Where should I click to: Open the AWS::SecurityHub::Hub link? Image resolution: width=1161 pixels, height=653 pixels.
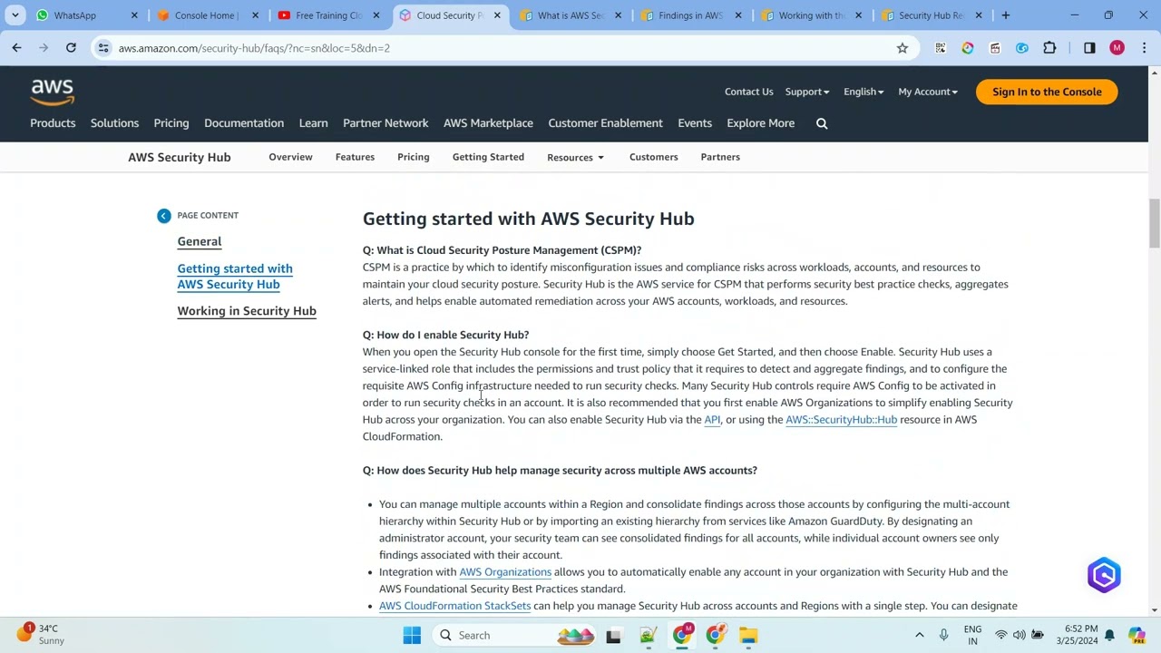[x=841, y=420]
